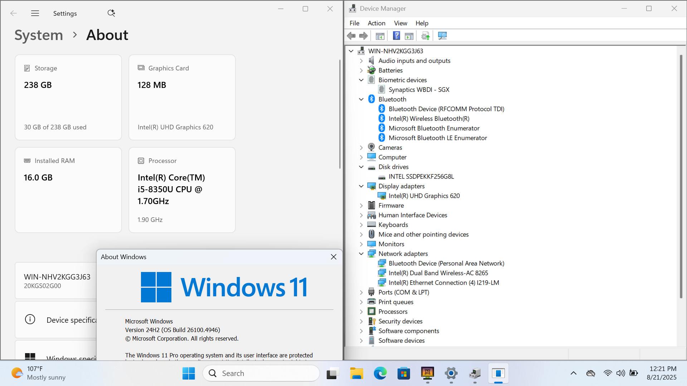The image size is (687, 386).
Task: Close the About Windows dialog
Action: (x=333, y=257)
